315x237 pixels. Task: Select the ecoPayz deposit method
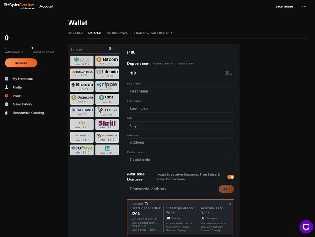point(82,149)
